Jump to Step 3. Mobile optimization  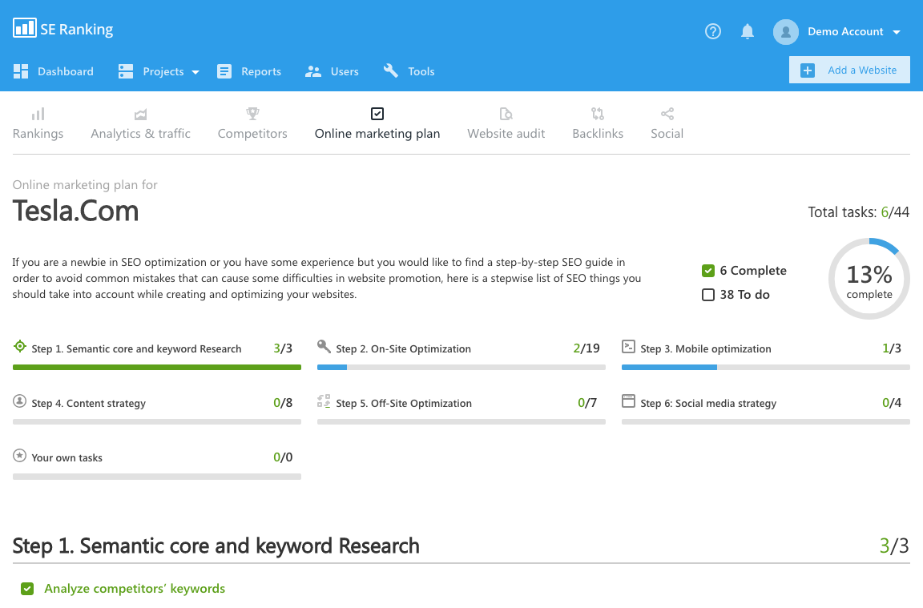(706, 349)
